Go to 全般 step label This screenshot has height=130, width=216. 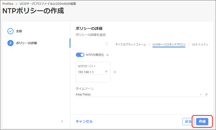[x=19, y=31]
